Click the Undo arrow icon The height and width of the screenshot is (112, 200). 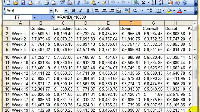coord(113,2)
